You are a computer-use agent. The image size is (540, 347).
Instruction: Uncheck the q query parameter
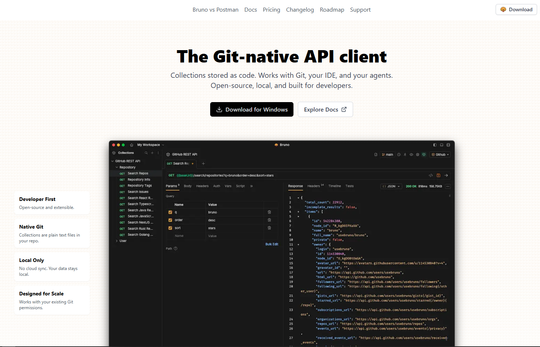tap(170, 212)
